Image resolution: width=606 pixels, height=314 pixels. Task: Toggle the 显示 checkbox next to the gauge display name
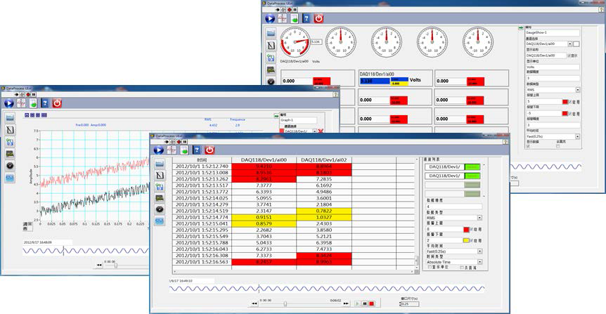pyautogui.click(x=569, y=55)
